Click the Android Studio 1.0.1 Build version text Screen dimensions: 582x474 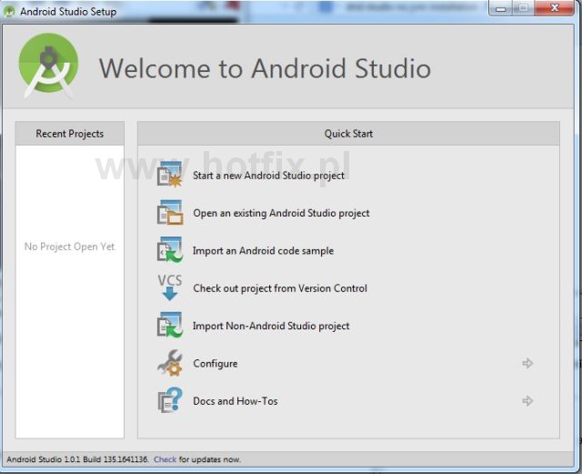(77, 459)
